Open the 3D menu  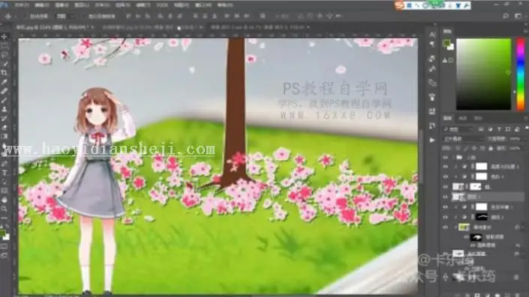coord(162,5)
